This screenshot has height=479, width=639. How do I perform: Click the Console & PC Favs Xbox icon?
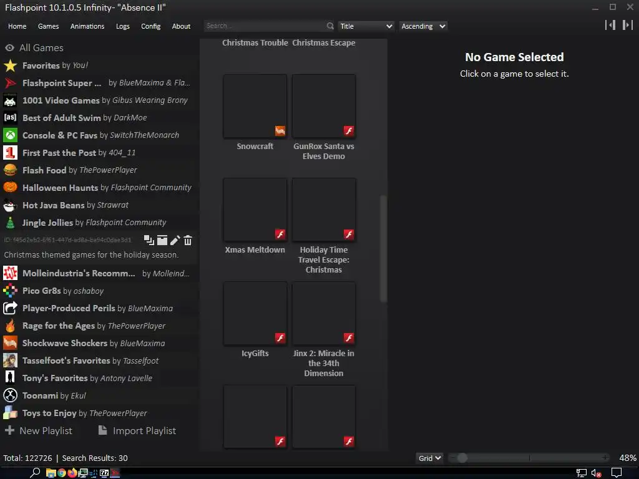tap(10, 135)
